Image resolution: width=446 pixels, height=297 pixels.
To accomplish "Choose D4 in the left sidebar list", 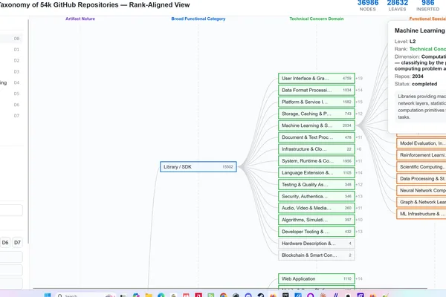I will 16,82.
